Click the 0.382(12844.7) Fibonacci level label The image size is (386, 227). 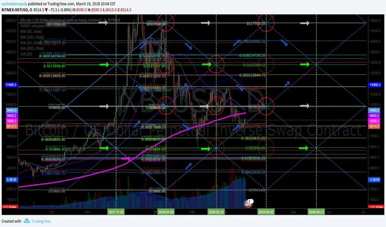[x=252, y=75]
